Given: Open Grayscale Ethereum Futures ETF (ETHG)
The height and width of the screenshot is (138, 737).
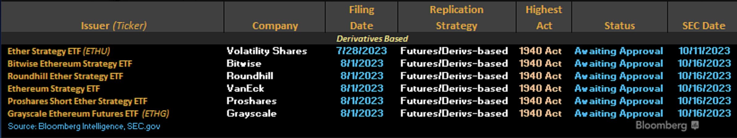Looking at the screenshot, I should coord(88,114).
